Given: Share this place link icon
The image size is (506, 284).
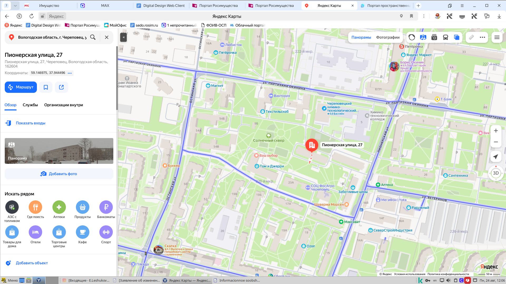Looking at the screenshot, I should point(61,87).
